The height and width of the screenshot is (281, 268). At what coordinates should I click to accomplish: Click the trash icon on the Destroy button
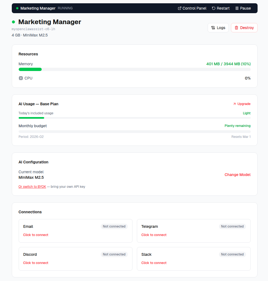(237, 28)
